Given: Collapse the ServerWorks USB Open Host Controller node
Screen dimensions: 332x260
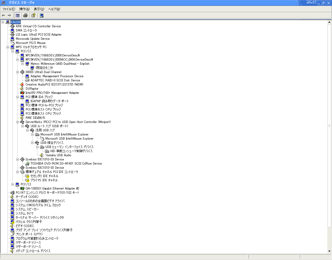Looking at the screenshot, I should click(18, 122).
